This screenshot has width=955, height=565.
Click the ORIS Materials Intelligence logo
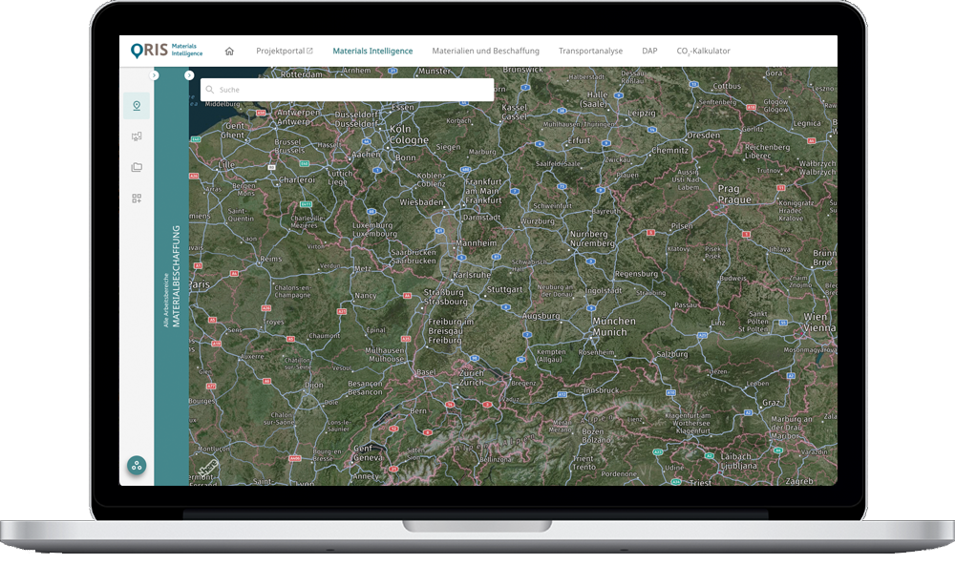(168, 51)
